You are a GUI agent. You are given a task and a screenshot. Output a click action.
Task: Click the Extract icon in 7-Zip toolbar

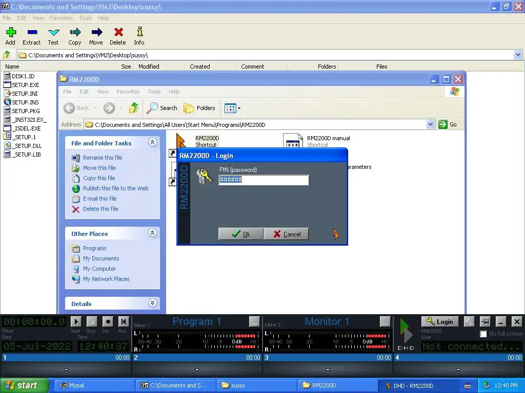pyautogui.click(x=32, y=32)
